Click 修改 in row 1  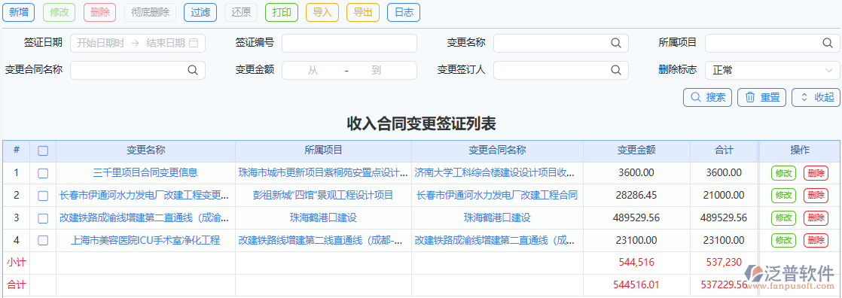tap(783, 173)
